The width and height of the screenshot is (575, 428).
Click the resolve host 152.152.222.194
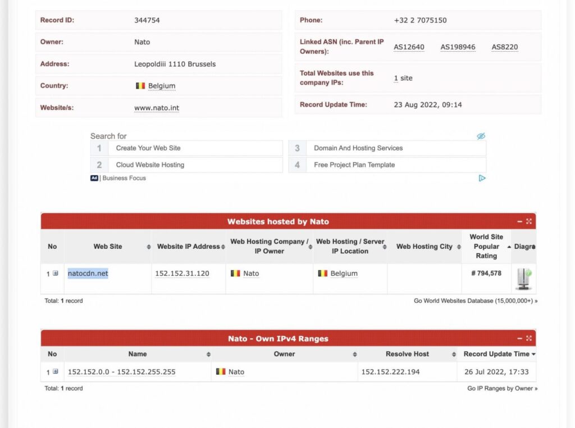(x=391, y=371)
